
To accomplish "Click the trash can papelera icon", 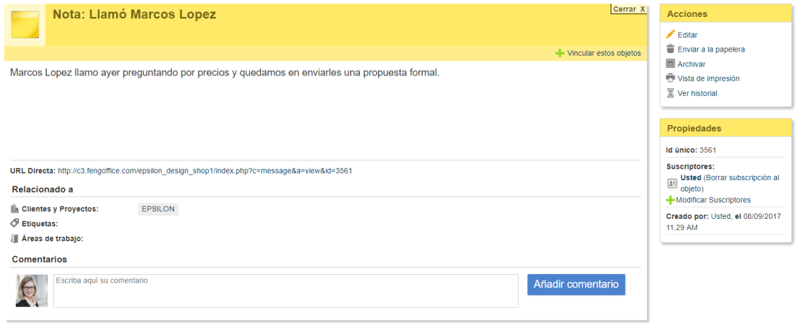I will click(670, 49).
